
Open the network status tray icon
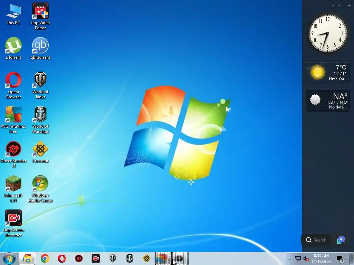(298, 259)
